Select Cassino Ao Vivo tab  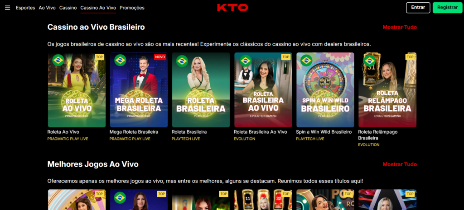pos(98,8)
